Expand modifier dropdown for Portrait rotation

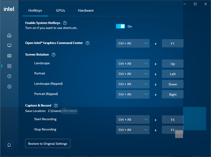click(x=133, y=74)
